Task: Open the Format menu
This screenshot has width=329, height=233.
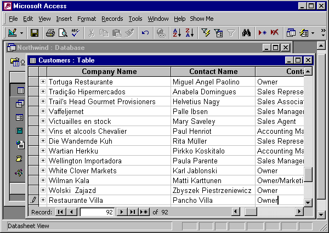Action: pyautogui.click(x=87, y=19)
